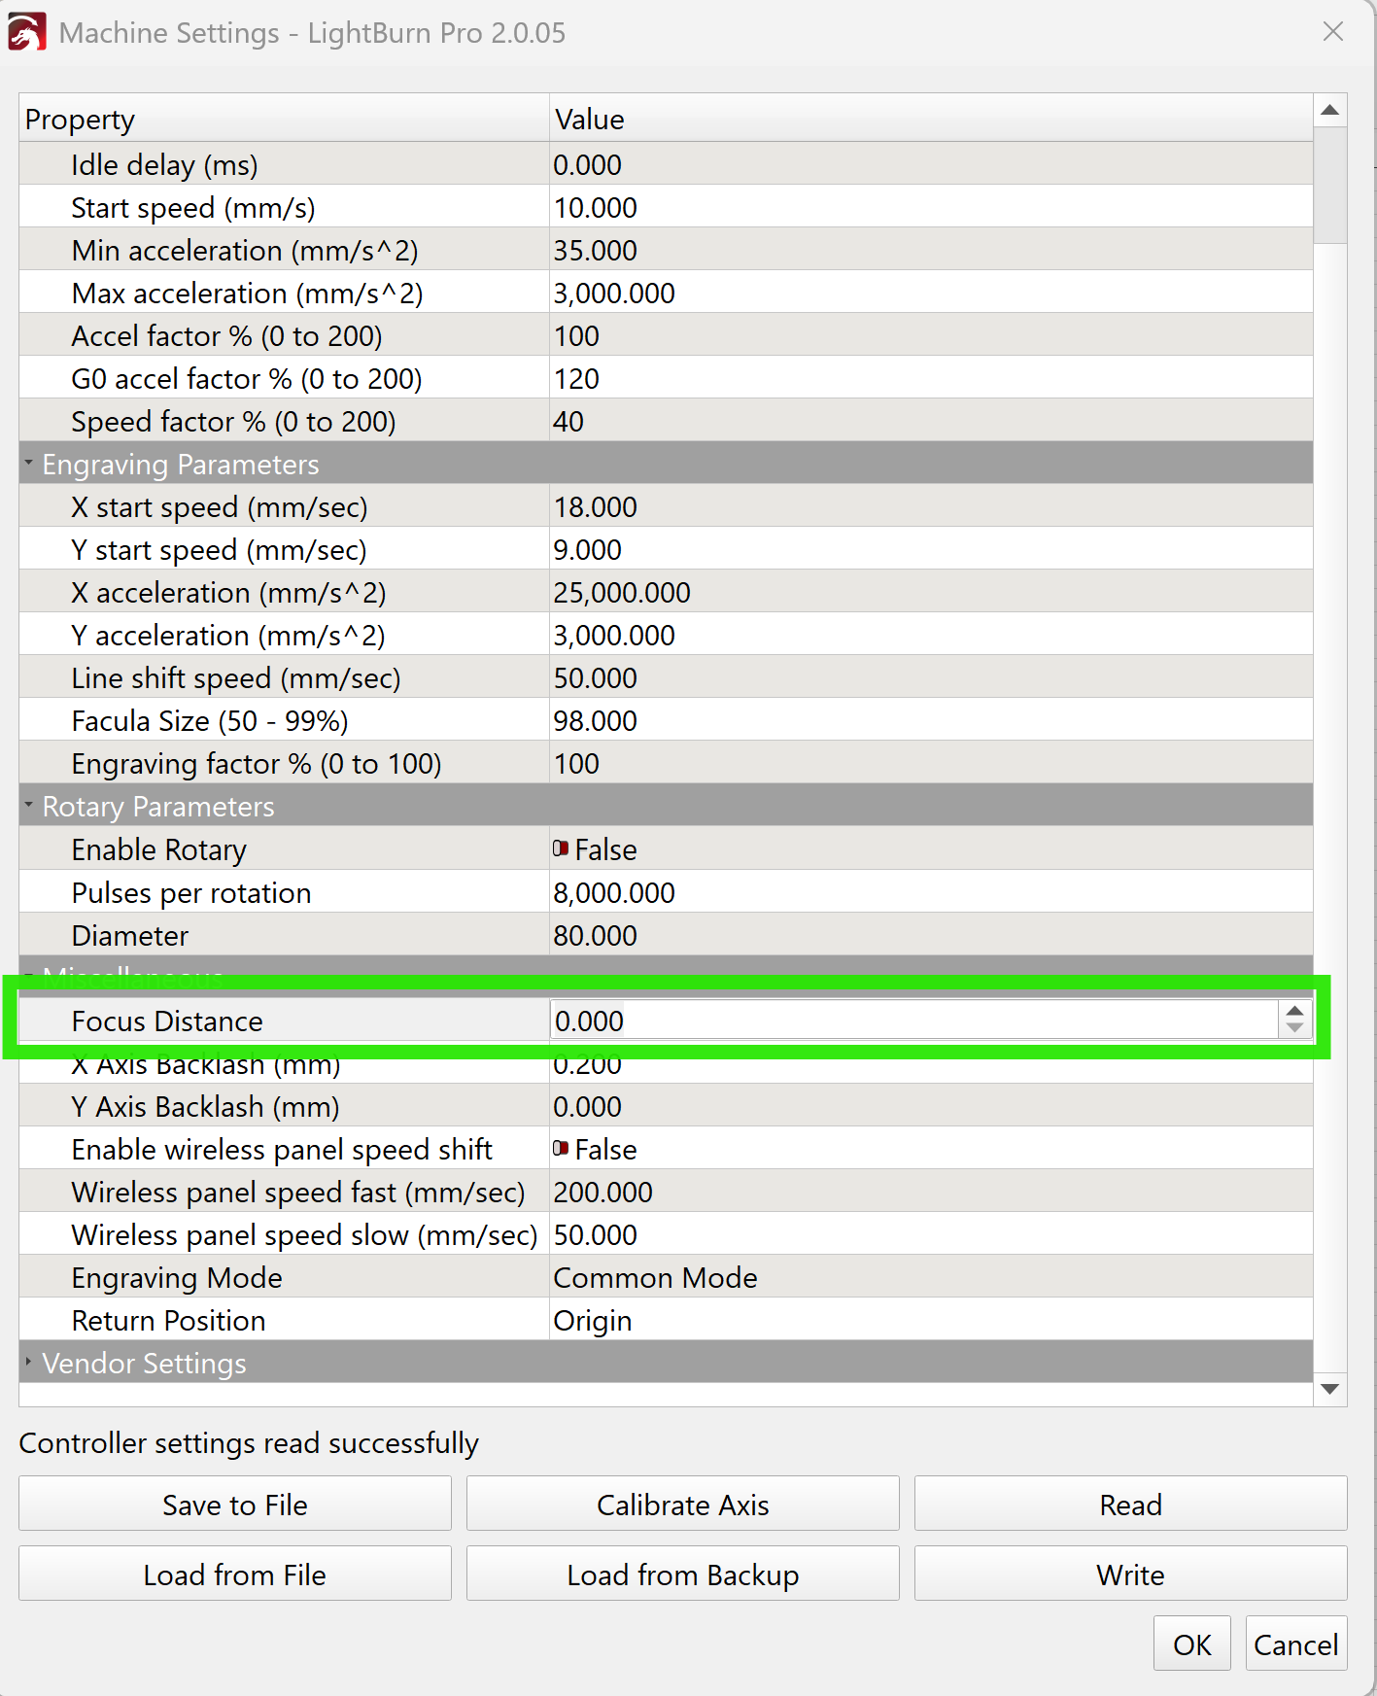Collapse the Rotary Parameters section
Viewport: 1377px width, 1696px height.
[29, 806]
